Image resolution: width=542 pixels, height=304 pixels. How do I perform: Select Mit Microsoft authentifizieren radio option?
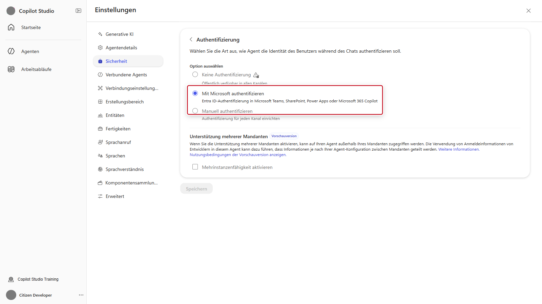pos(195,93)
